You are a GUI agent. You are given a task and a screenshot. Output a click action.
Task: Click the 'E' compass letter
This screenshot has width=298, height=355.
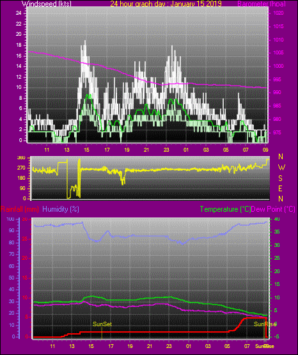[280, 189]
